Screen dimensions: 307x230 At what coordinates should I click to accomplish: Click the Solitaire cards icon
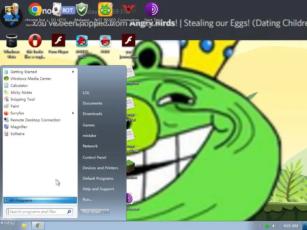pyautogui.click(x=6, y=134)
